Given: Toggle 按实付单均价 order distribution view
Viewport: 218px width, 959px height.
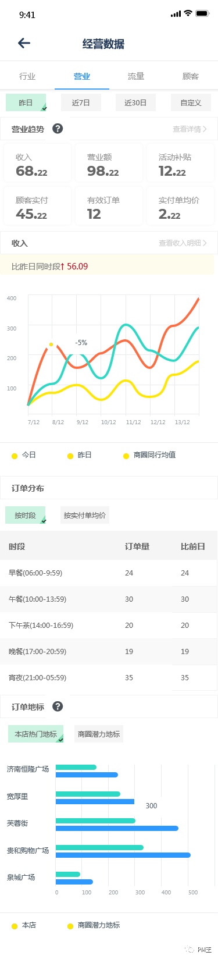Looking at the screenshot, I should pyautogui.click(x=85, y=515).
